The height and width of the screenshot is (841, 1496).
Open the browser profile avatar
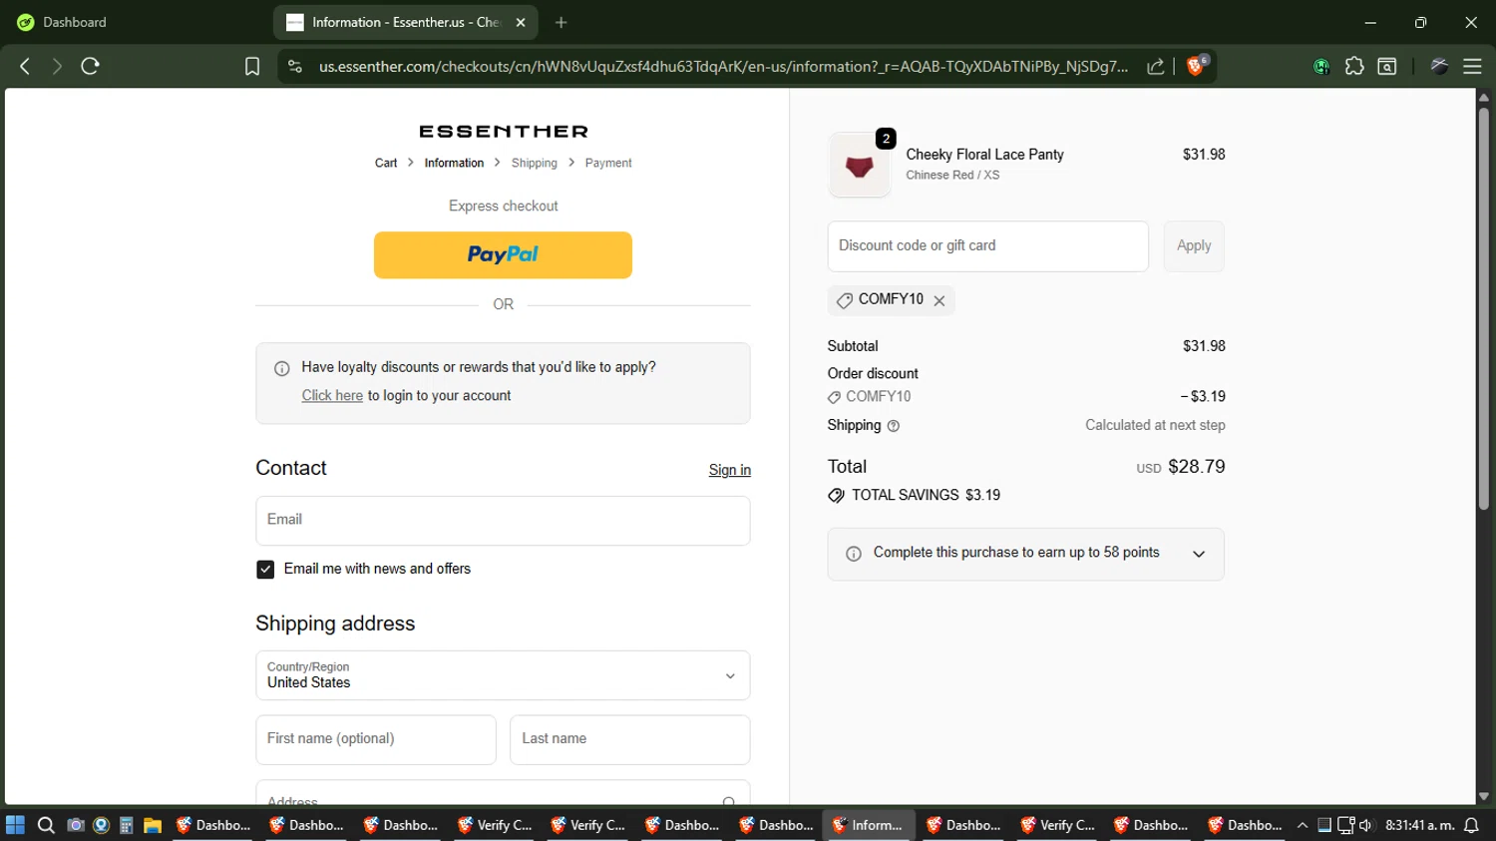[1439, 66]
